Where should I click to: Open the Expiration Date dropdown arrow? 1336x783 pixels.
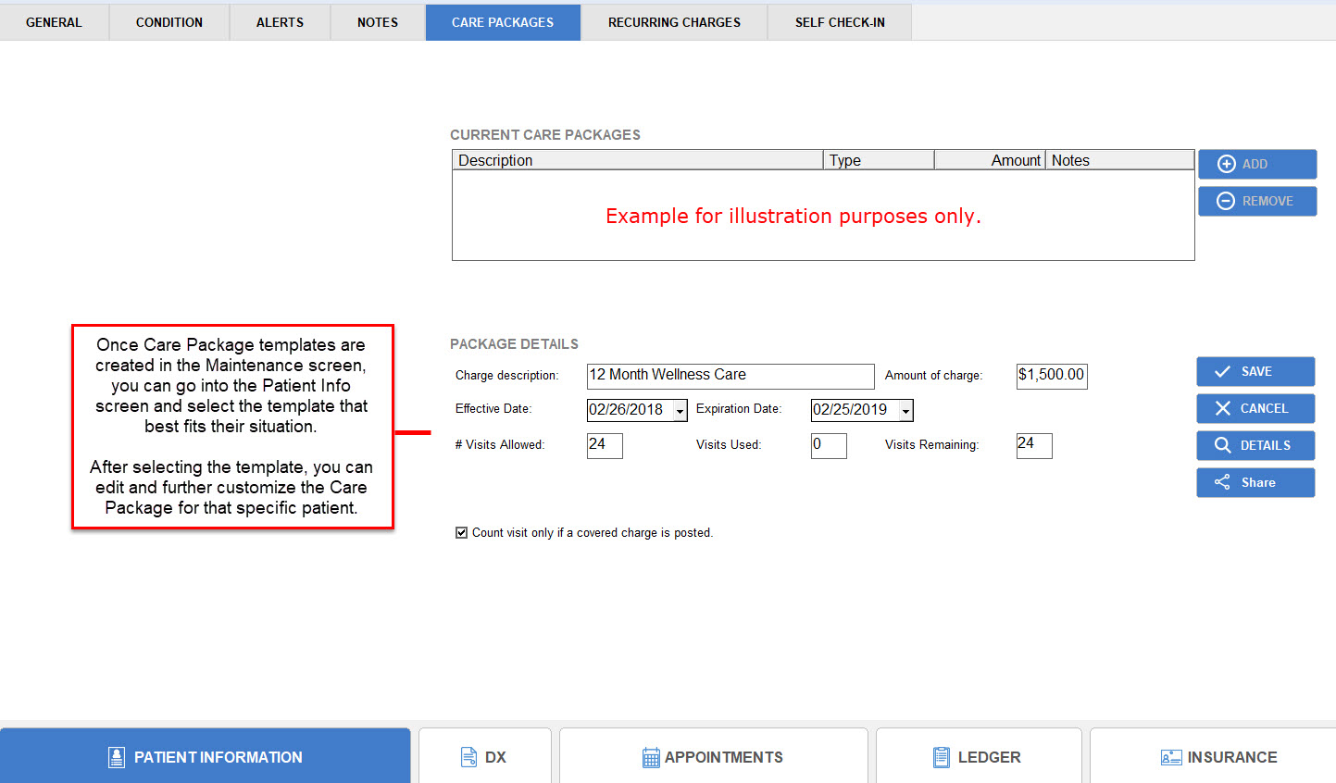tap(905, 410)
